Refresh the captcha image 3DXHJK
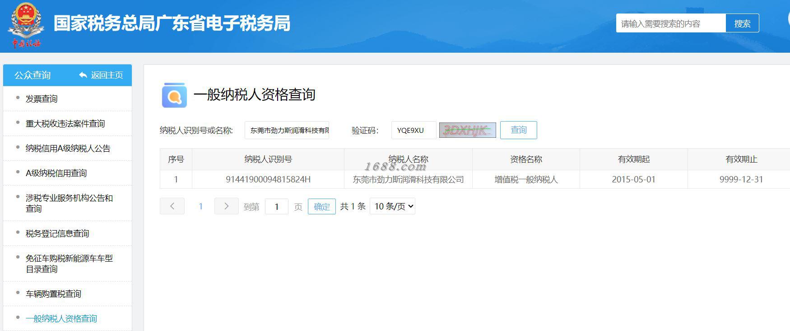 [x=468, y=130]
